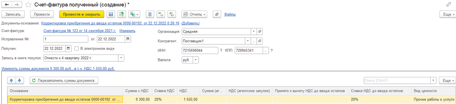This screenshot has height=104, width=456.
Task: Click the copy link icon top right
Action: (x=449, y=4)
